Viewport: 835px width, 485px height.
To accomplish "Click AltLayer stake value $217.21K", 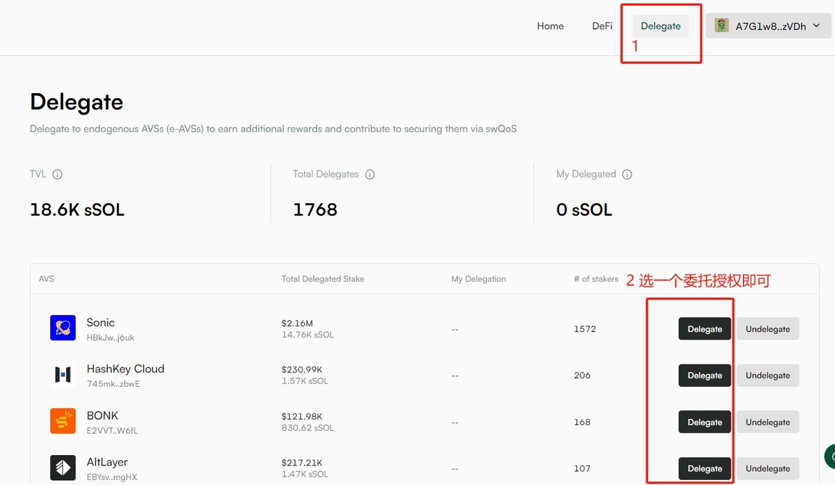I will click(x=302, y=463).
